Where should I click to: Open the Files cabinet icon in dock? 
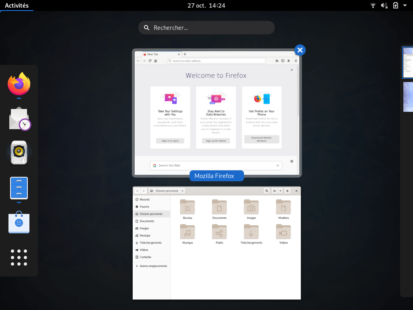point(19,188)
